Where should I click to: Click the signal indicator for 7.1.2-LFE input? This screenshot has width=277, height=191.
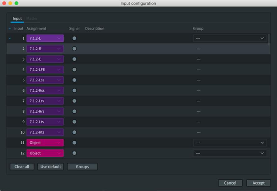pyautogui.click(x=74, y=69)
